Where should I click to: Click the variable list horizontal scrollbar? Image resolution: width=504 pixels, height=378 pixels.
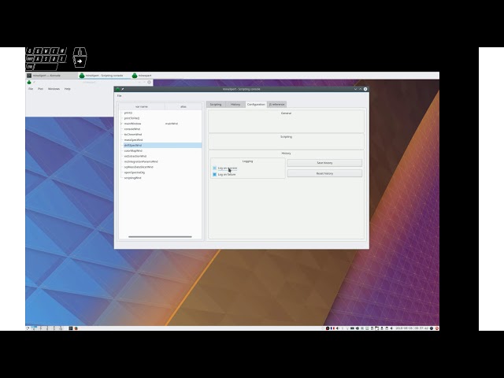click(x=160, y=236)
